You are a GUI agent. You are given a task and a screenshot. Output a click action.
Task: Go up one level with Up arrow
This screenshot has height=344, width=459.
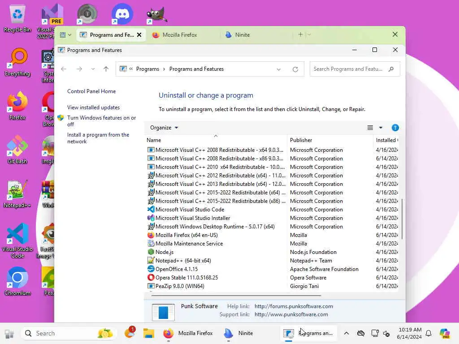[x=106, y=69]
